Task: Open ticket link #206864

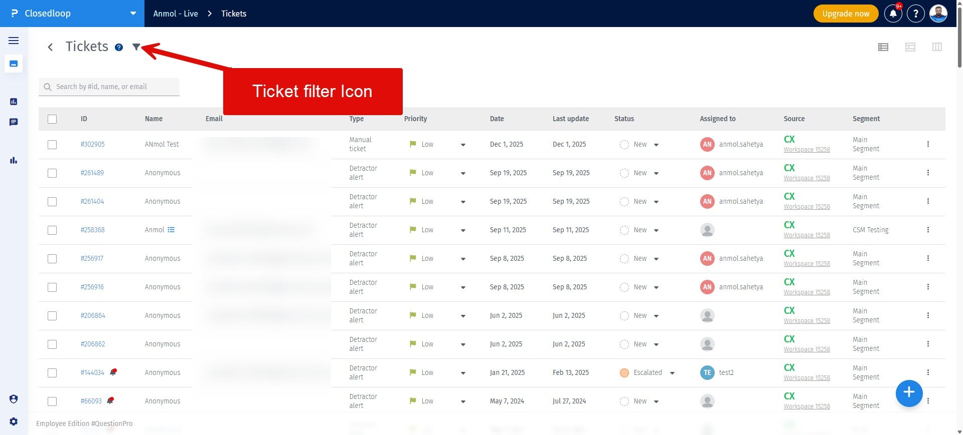Action: [x=93, y=315]
